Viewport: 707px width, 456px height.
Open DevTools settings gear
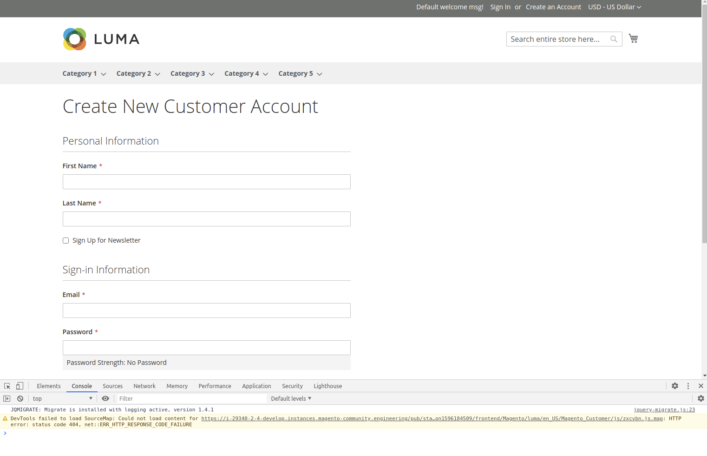(674, 386)
